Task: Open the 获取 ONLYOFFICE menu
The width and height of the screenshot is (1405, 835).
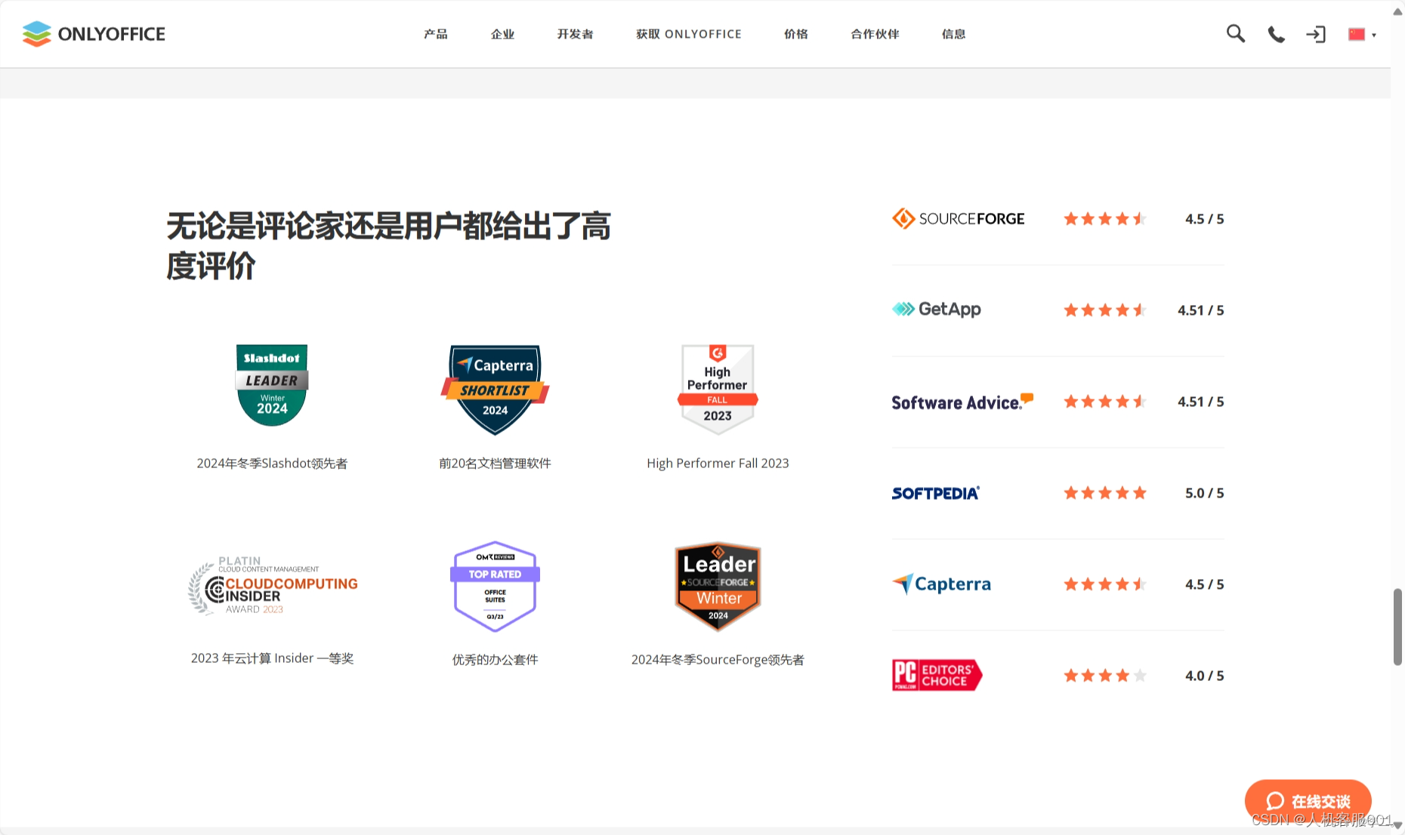Action: 689,34
